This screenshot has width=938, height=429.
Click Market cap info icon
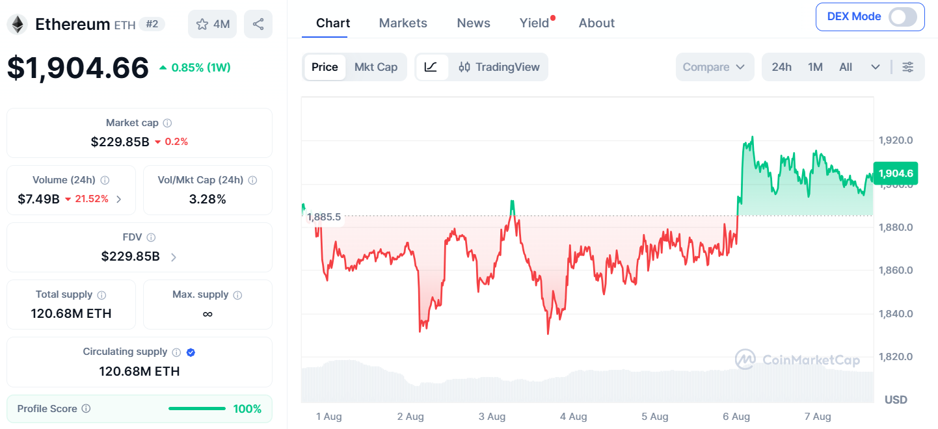[x=167, y=123]
